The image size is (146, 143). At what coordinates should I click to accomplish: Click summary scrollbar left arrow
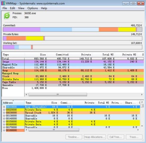click(x=26, y=95)
